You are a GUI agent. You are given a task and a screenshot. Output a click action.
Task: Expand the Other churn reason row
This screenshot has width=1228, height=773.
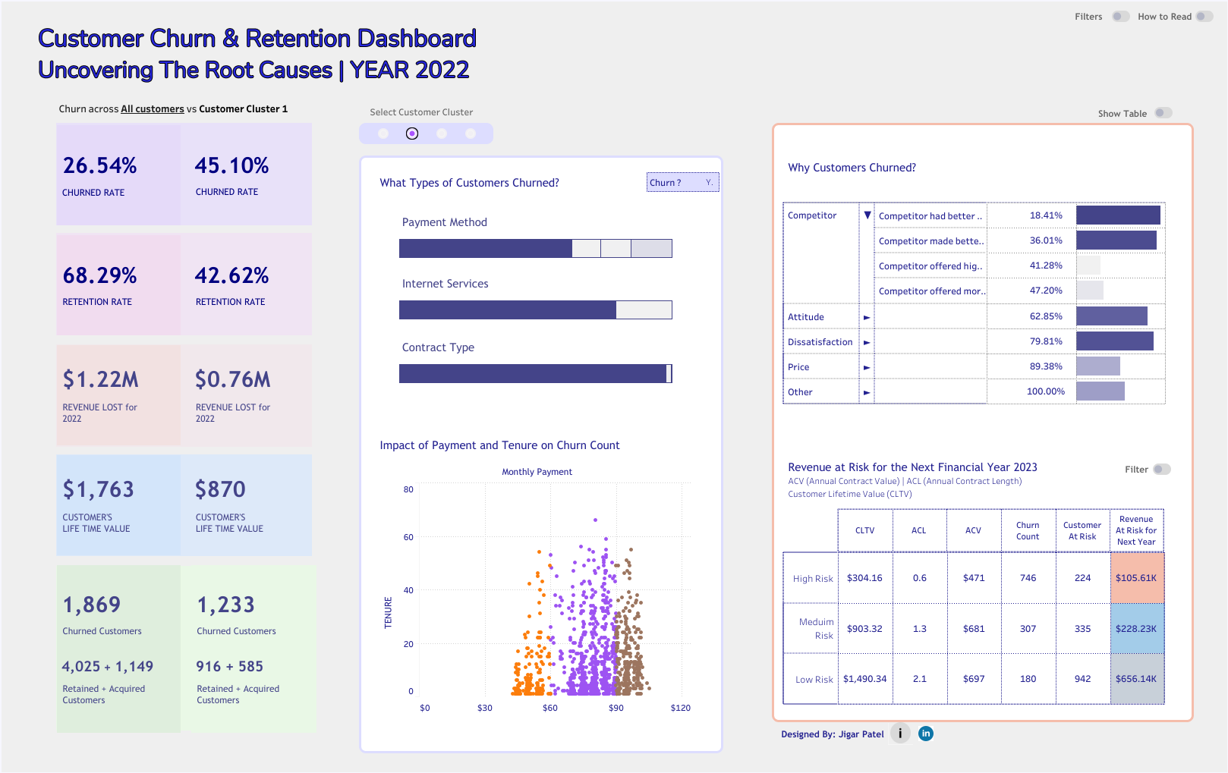(867, 392)
